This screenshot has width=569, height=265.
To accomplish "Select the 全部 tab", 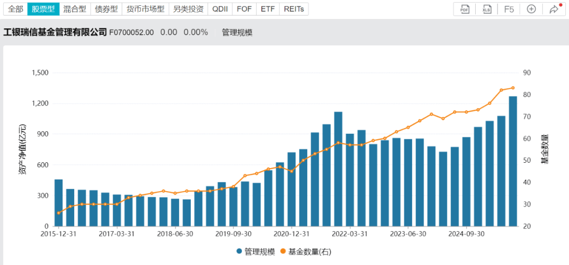I will [15, 9].
